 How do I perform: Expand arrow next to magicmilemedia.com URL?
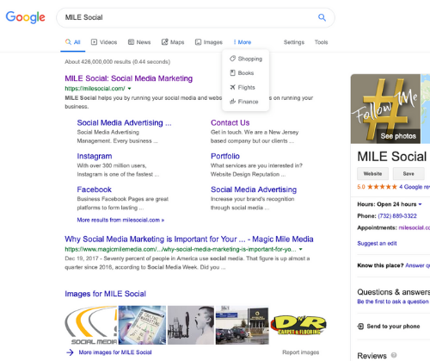(x=301, y=249)
